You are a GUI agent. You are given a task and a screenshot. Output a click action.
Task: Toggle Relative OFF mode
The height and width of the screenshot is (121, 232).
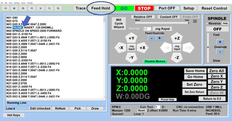(143, 17)
